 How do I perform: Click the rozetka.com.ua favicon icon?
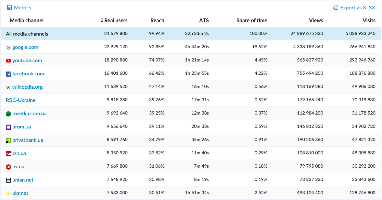coord(8,114)
